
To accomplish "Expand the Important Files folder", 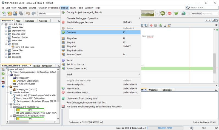I will point(6,31).
